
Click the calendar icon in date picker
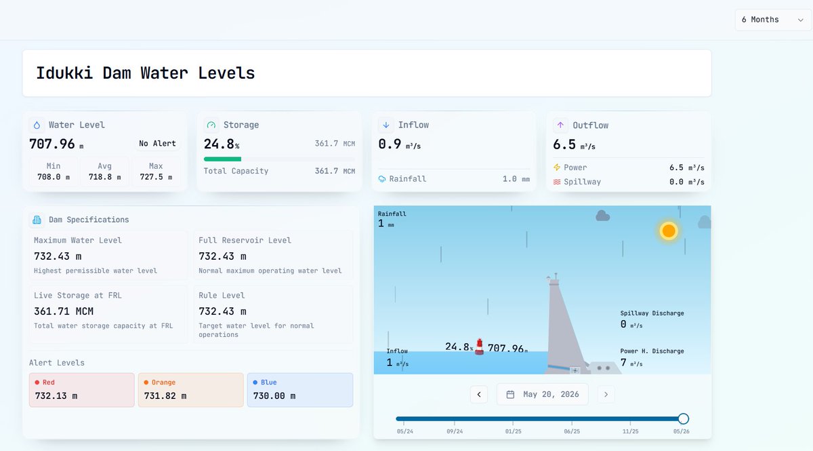coord(511,394)
